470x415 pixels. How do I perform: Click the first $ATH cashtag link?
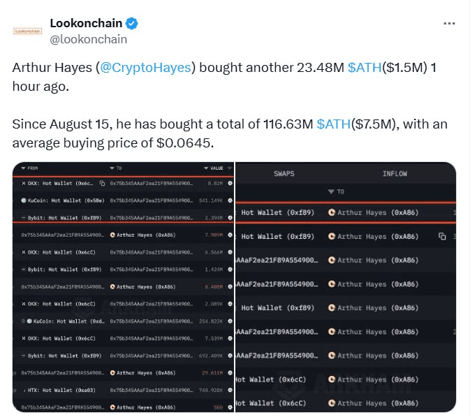[362, 68]
